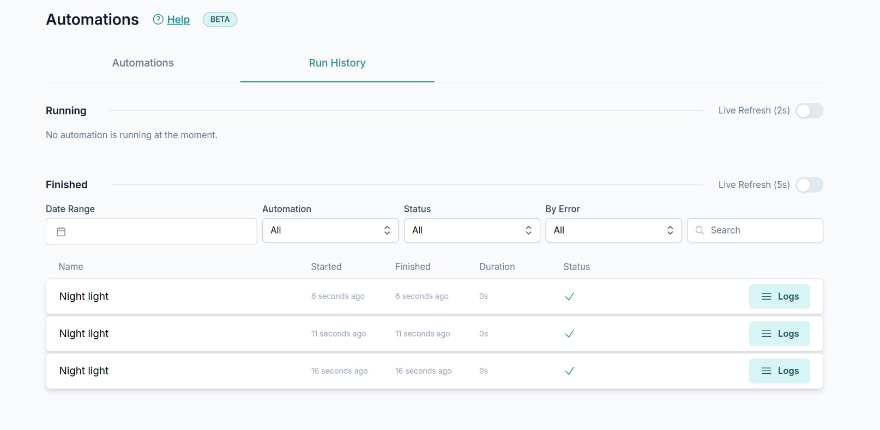This screenshot has width=880, height=430.
Task: Enable Live Refresh (2s) for running automations
Action: [809, 111]
